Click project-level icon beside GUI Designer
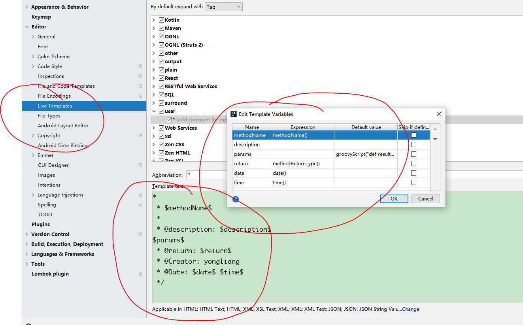The height and width of the screenshot is (325, 523). tap(140, 165)
